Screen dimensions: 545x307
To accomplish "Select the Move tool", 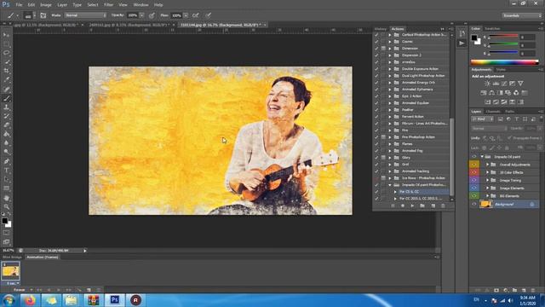I will [6, 35].
